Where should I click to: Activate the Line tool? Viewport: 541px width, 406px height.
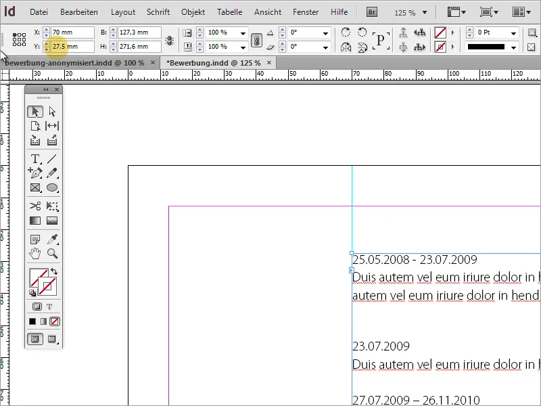click(52, 159)
